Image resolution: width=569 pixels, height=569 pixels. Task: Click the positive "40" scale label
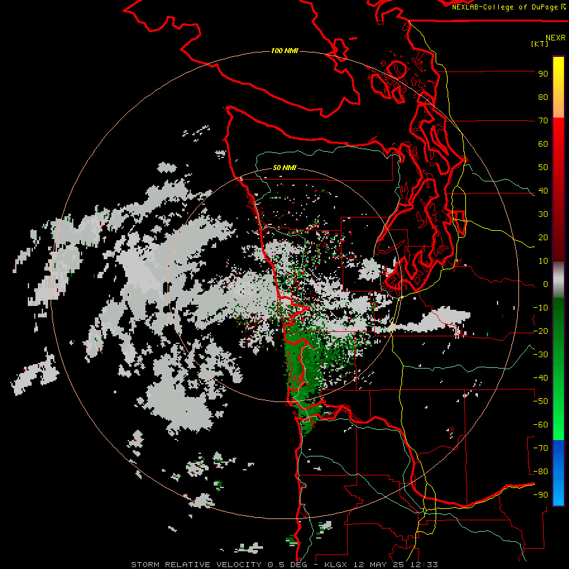(543, 191)
